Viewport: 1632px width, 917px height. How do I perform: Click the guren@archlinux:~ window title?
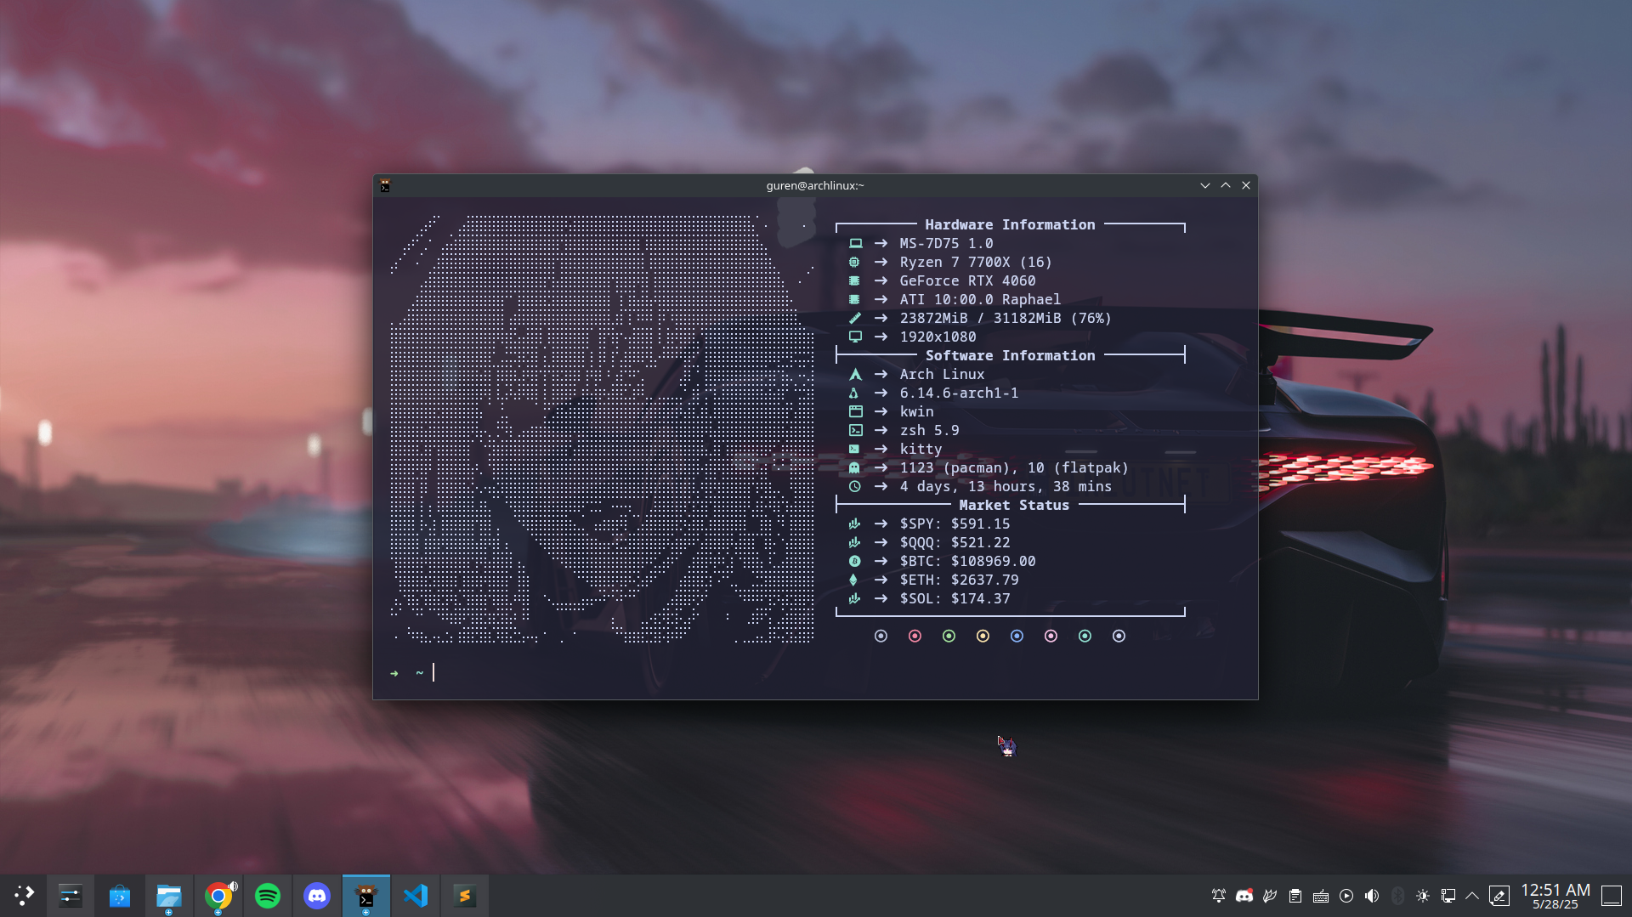click(815, 185)
